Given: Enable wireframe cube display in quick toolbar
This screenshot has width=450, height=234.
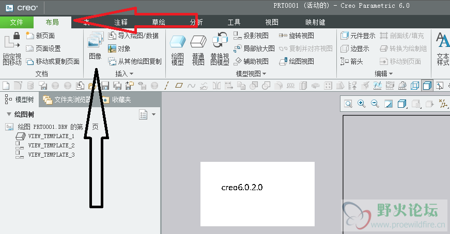Looking at the screenshot, I should point(415,86).
